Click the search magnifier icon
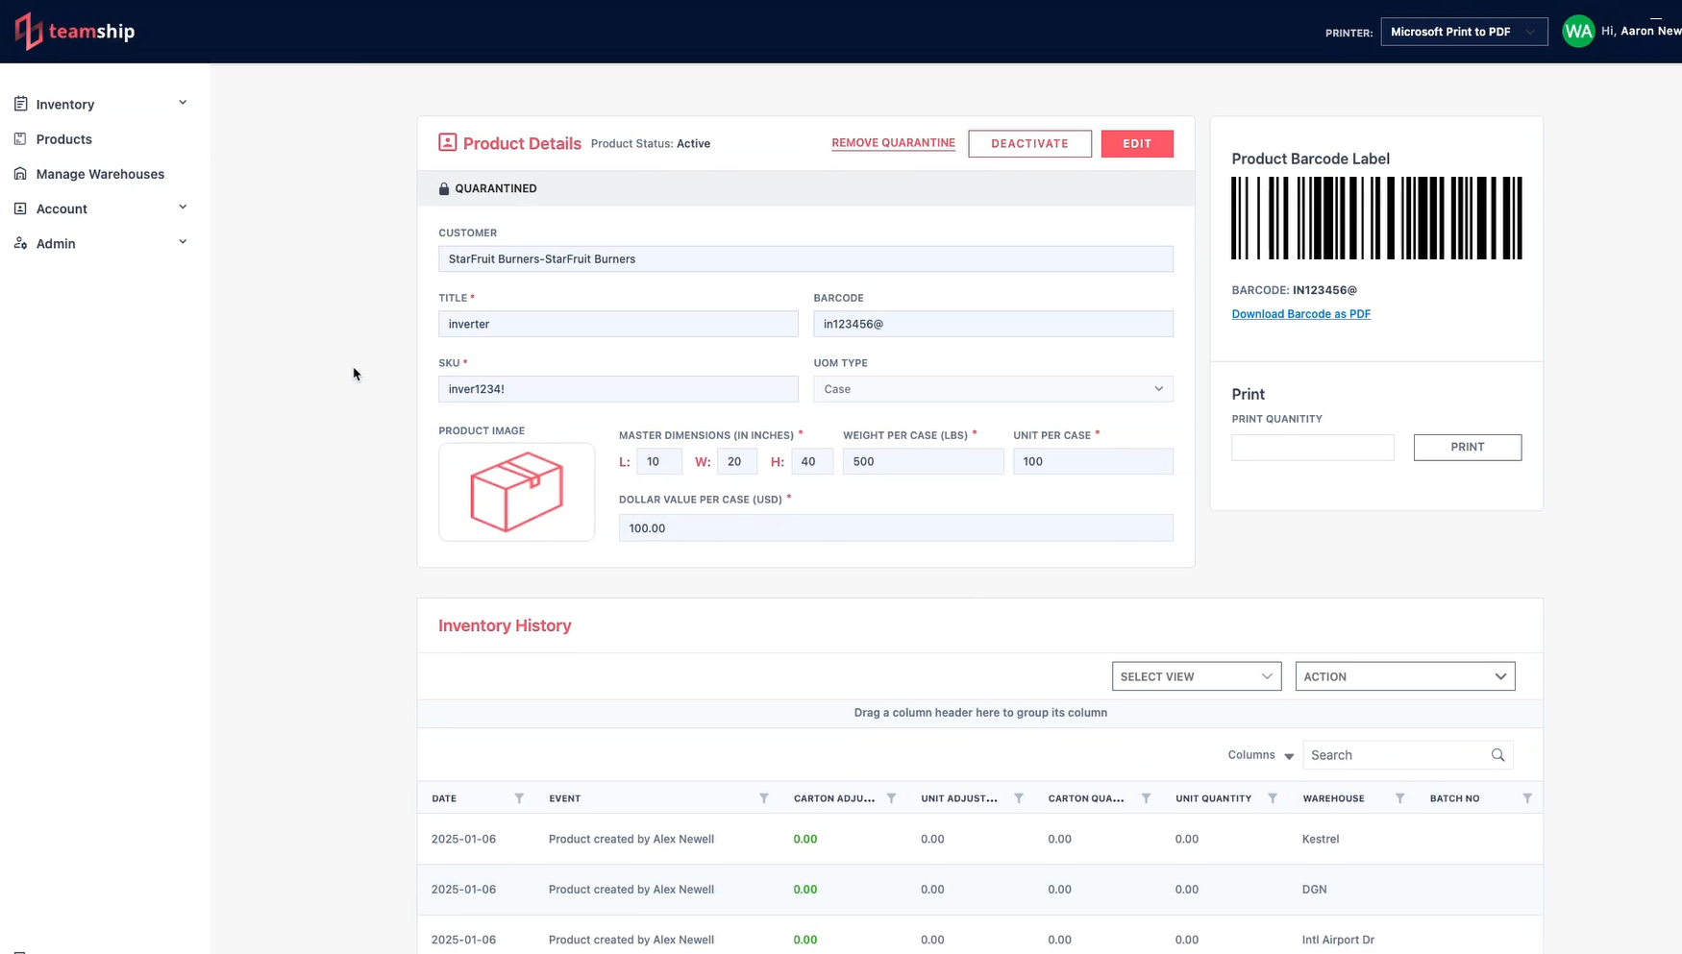This screenshot has width=1682, height=954. pyautogui.click(x=1497, y=755)
